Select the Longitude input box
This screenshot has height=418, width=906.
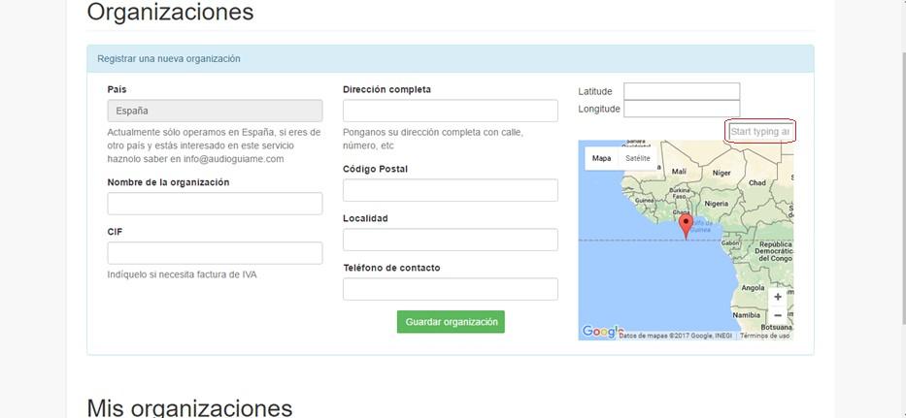coord(681,109)
